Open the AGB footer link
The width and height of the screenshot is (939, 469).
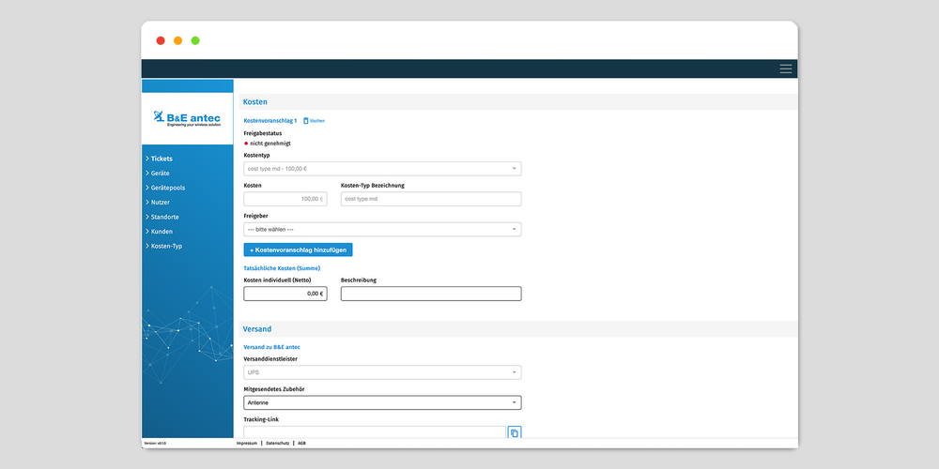point(301,444)
